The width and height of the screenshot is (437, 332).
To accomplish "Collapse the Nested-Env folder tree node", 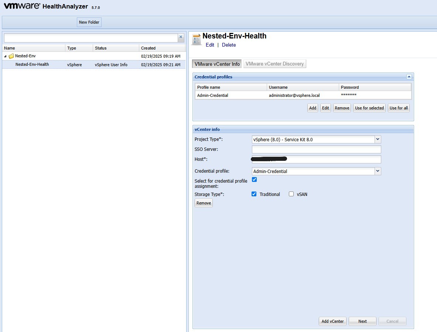I will point(5,56).
